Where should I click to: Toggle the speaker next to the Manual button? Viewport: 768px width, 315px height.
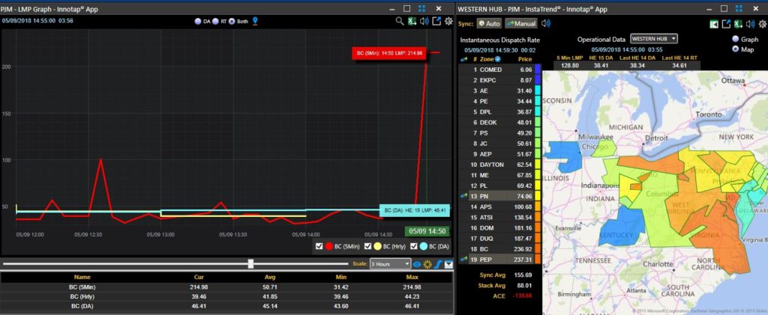[x=546, y=23]
